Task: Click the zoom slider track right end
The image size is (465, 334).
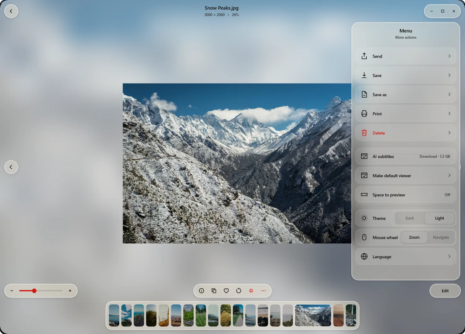Action: click(x=61, y=291)
